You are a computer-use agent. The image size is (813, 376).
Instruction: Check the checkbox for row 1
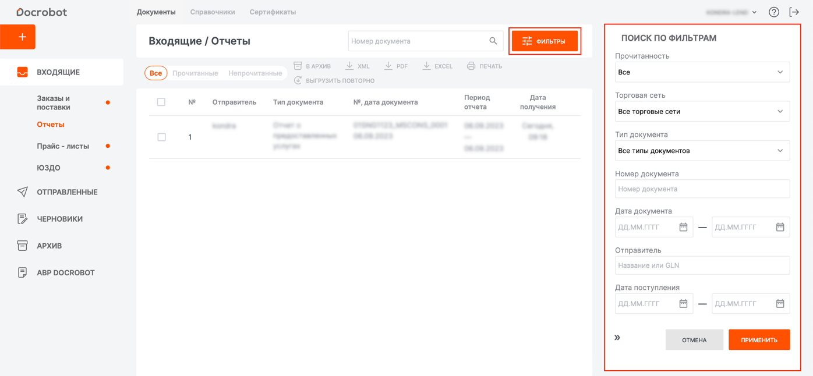[x=162, y=137]
